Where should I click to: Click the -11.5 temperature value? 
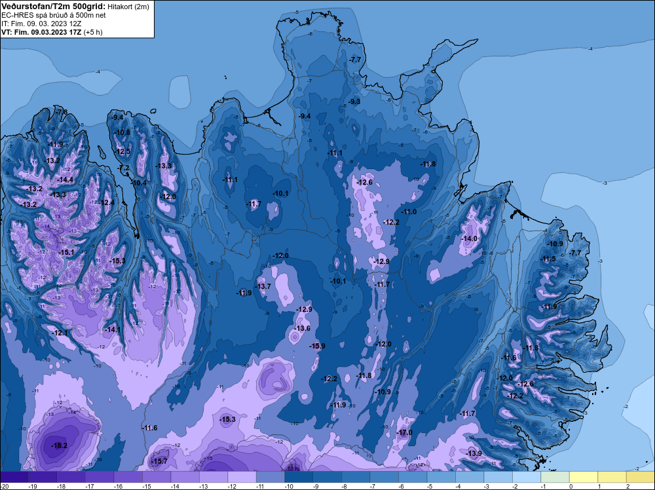tap(548, 259)
